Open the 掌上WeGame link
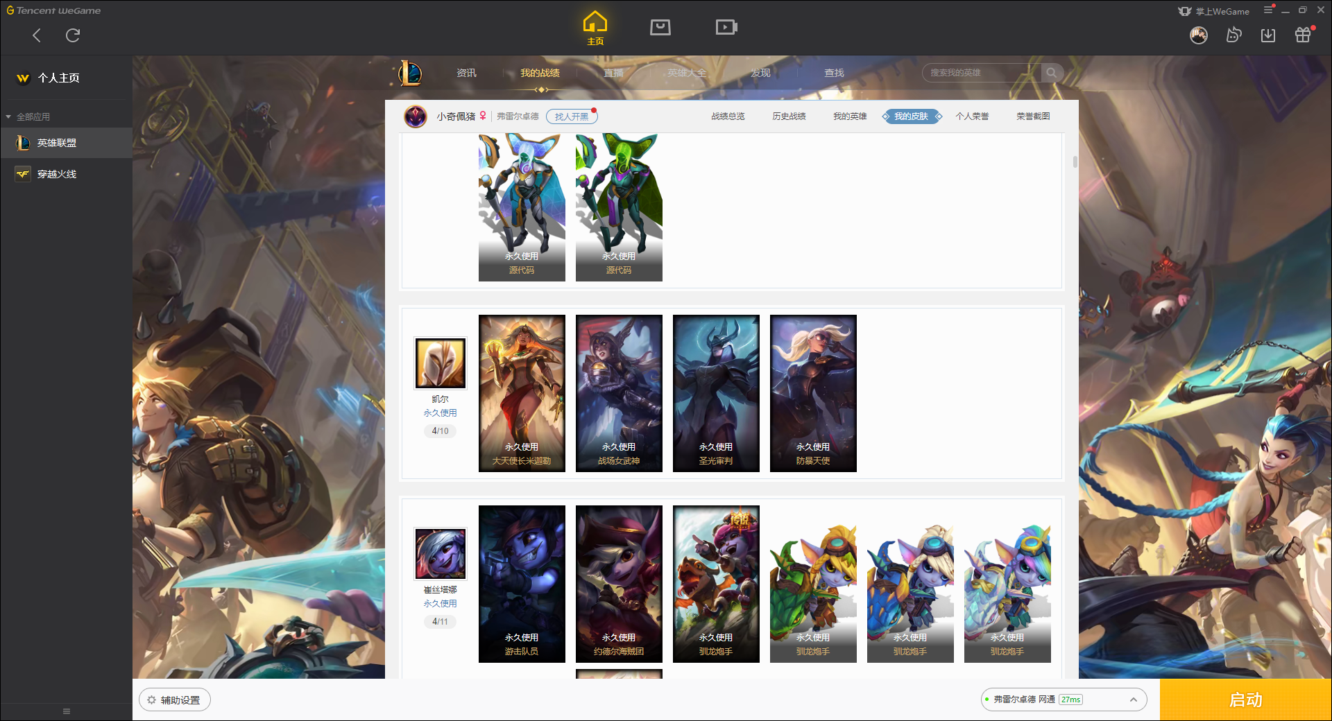 tap(1214, 11)
